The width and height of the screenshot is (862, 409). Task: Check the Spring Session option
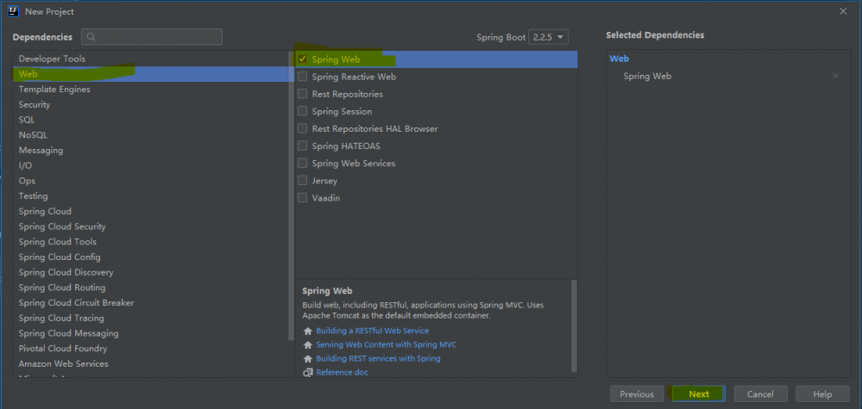point(302,111)
